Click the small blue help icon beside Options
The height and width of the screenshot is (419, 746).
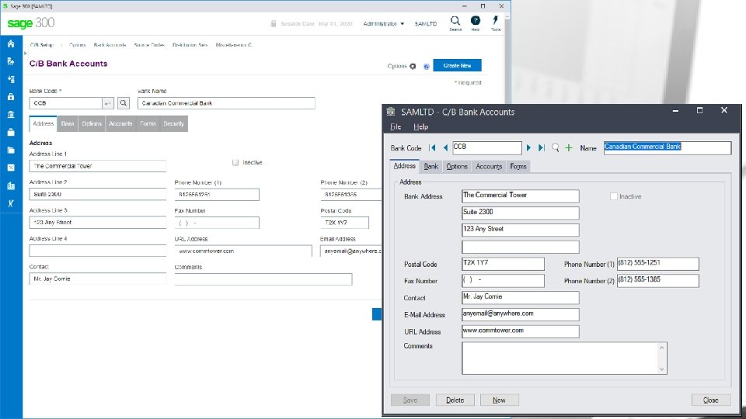pyautogui.click(x=427, y=67)
